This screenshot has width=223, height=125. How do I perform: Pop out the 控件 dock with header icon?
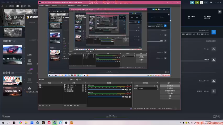[179, 83]
